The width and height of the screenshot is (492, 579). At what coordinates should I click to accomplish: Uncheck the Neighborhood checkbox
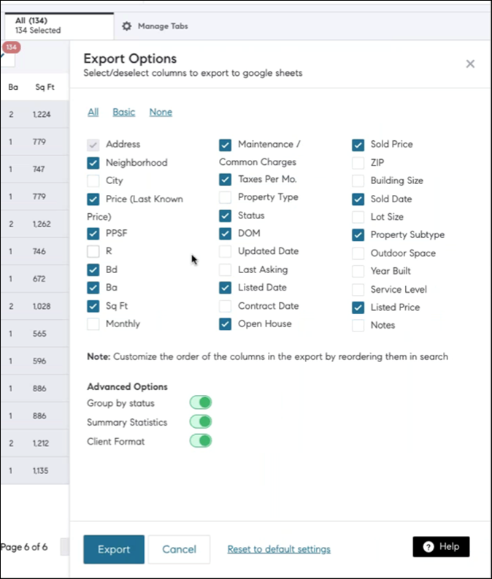(x=93, y=163)
